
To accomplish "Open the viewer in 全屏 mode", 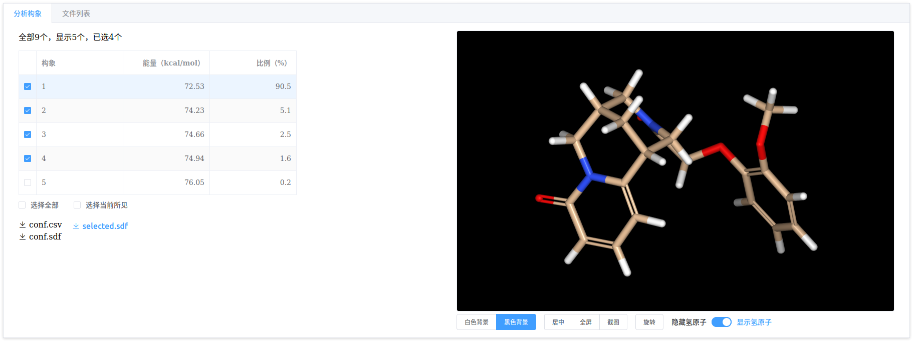I will pyautogui.click(x=585, y=322).
